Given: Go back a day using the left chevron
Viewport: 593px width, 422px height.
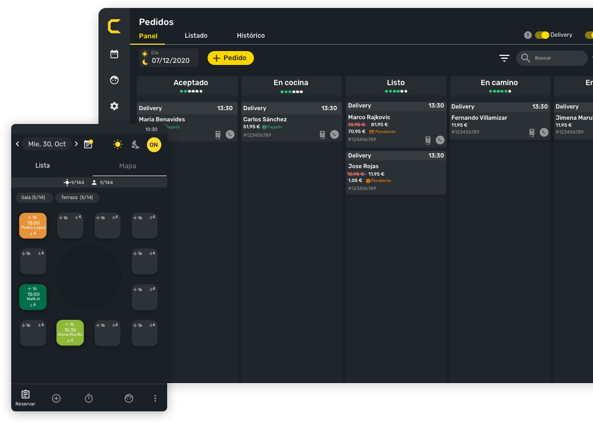Looking at the screenshot, I should tap(18, 144).
